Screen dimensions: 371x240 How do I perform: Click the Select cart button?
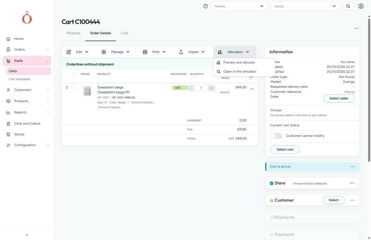click(x=285, y=150)
